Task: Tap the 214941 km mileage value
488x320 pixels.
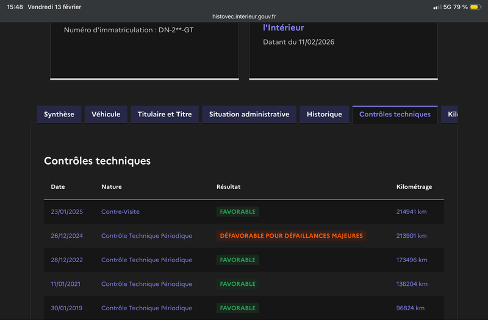Action: pos(412,212)
